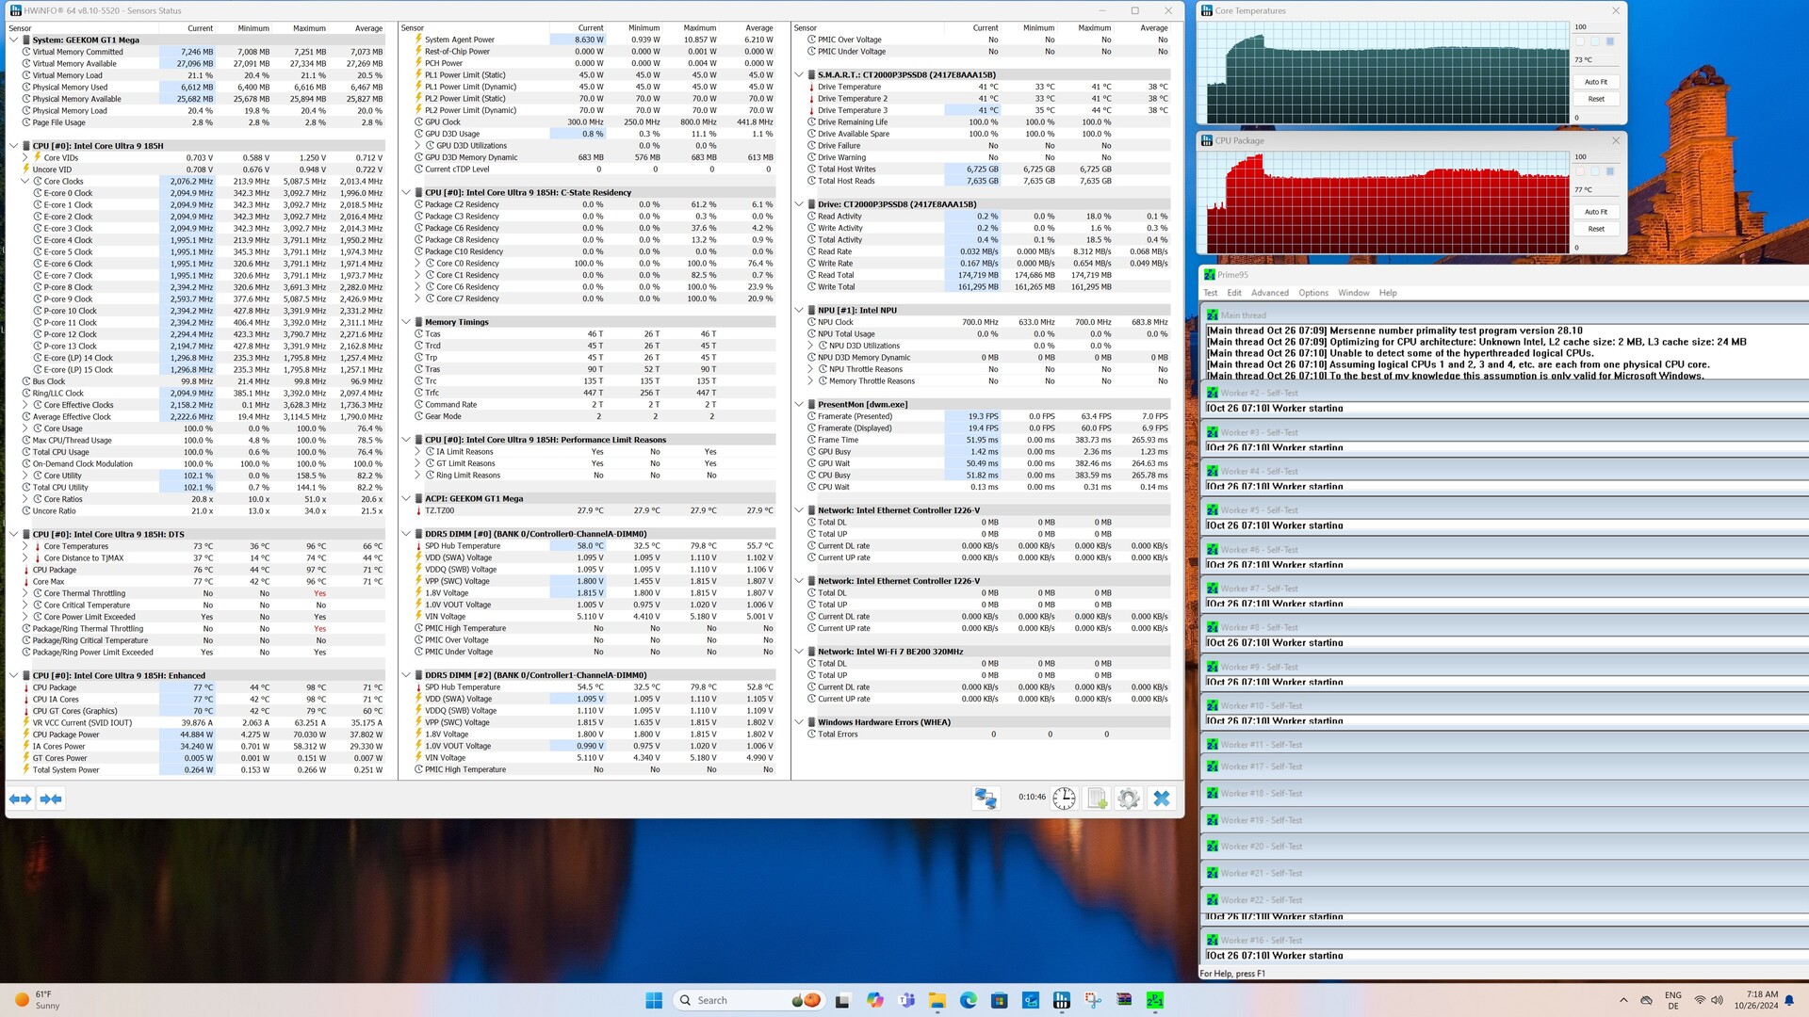Expand the Core C0 Residency row
The width and height of the screenshot is (1809, 1017).
pyautogui.click(x=417, y=264)
